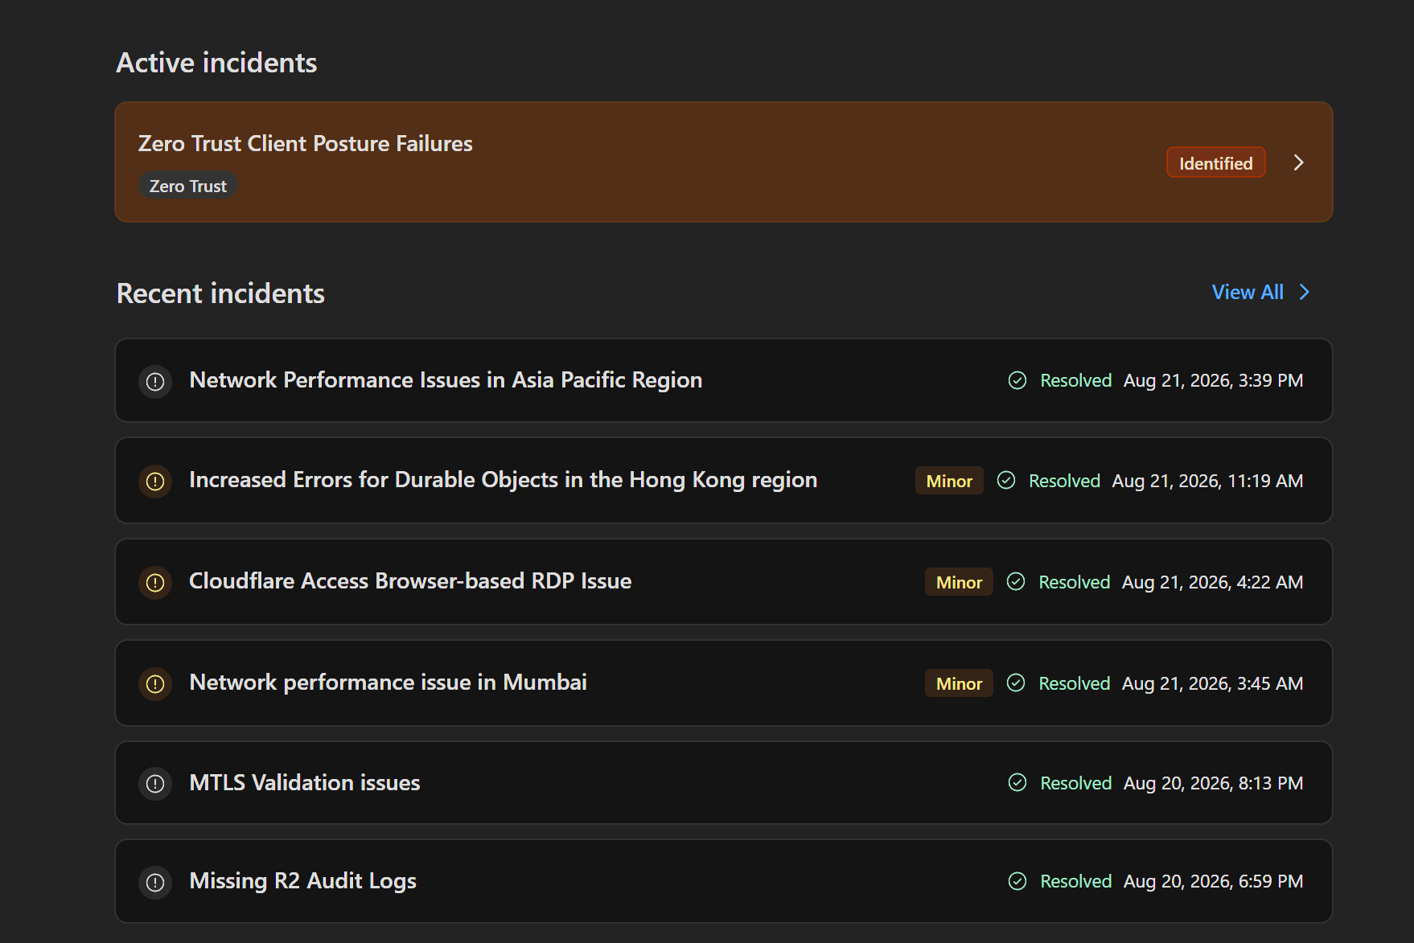This screenshot has width=1414, height=943.
Task: Select the timestamp Aug 20, 2026, 8:13 PM
Action: click(x=1213, y=783)
